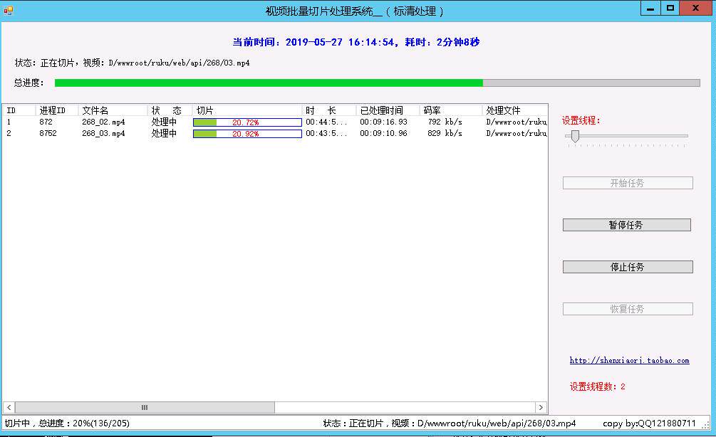Click the top 状态: 正在切片 status line

point(133,63)
